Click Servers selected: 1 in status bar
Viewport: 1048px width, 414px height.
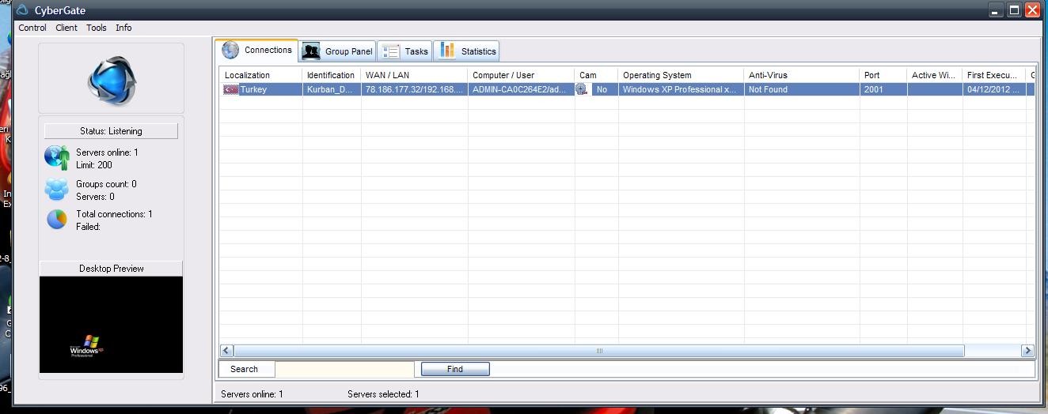[x=383, y=394]
